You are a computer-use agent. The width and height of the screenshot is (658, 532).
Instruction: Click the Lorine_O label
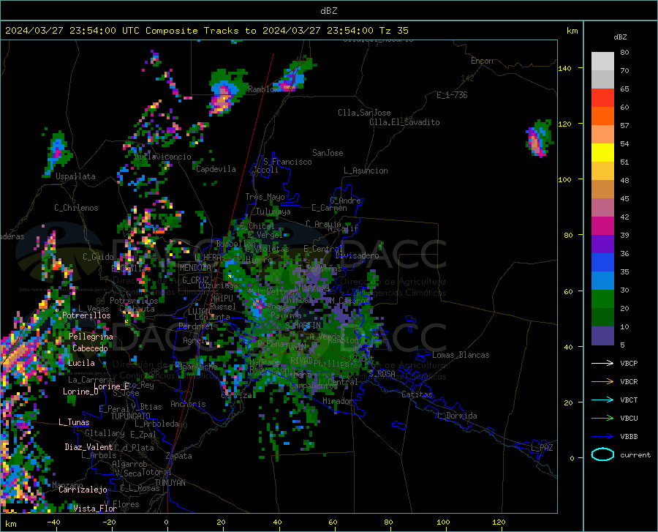point(80,391)
